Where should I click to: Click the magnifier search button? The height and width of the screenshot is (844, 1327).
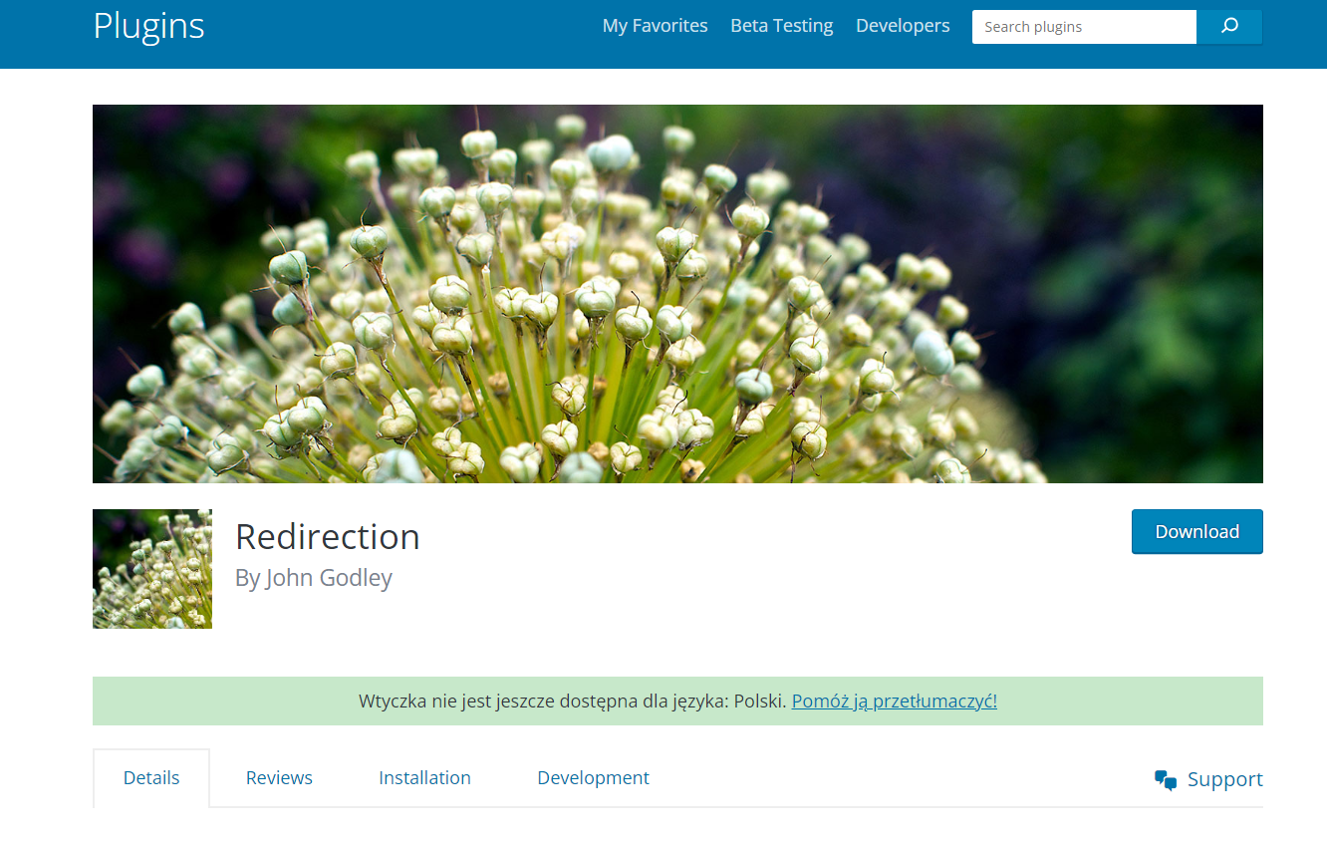[x=1229, y=27]
